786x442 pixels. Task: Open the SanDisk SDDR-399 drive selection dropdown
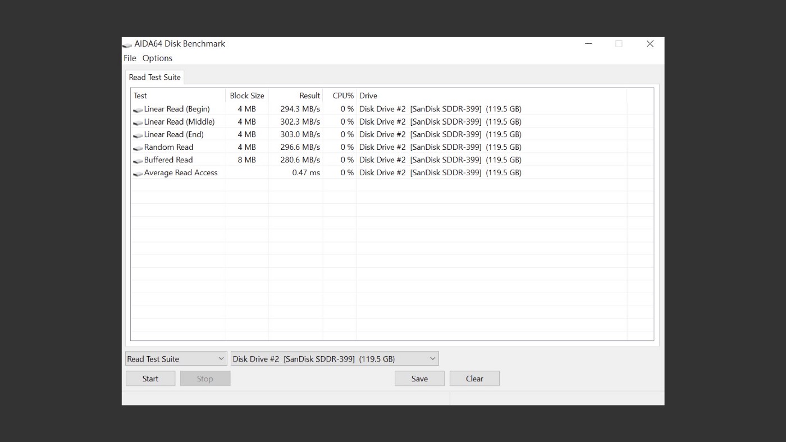click(x=334, y=358)
